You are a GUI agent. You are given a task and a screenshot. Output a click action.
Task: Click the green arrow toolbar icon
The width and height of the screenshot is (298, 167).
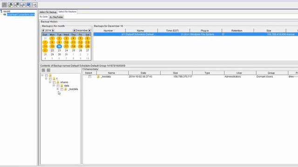pyautogui.click(x=11, y=5)
